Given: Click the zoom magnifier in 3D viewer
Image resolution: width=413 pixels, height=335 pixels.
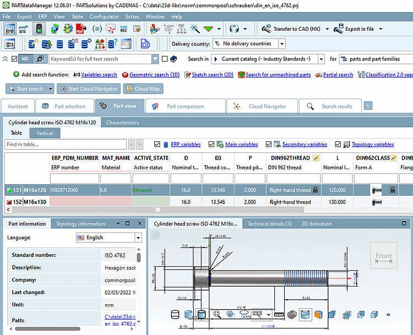Looking at the screenshot, I should [216, 314].
